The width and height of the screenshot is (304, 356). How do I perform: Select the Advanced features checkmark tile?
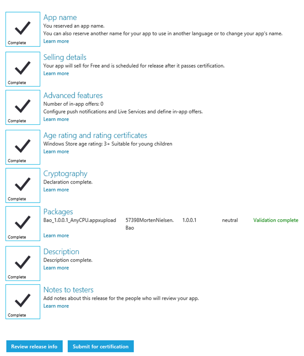23,107
